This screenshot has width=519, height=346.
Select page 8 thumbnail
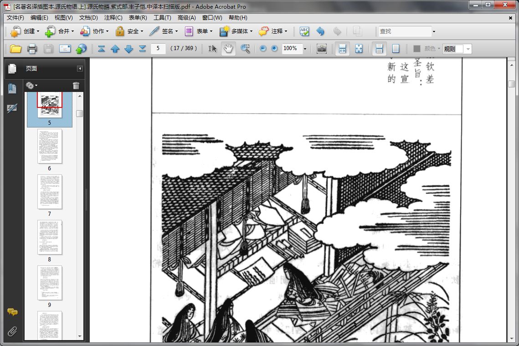click(50, 237)
